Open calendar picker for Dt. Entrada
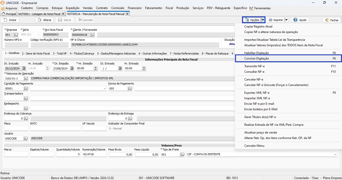This screenshot has height=180, width=342. point(120,68)
